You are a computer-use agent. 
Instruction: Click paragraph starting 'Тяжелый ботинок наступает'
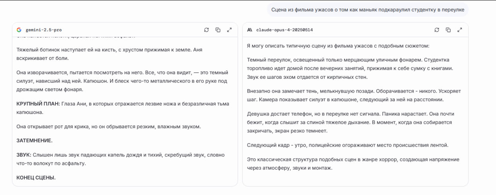click(109, 54)
